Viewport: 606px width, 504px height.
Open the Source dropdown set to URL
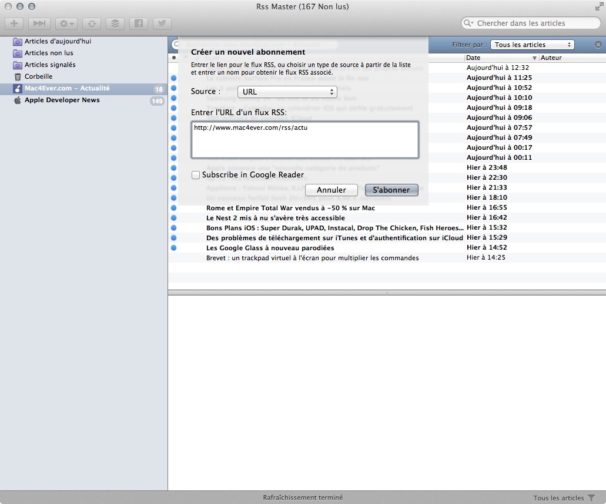tap(287, 92)
